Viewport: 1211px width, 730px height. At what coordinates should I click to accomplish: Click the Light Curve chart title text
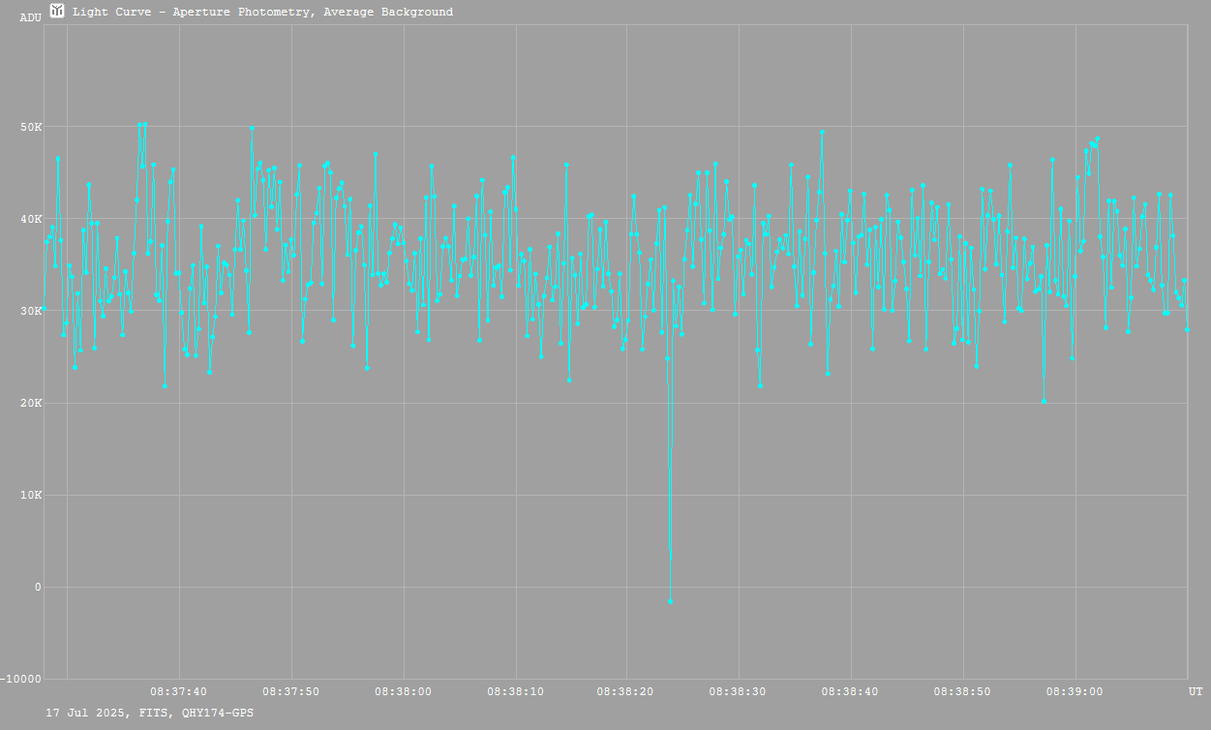coord(262,13)
